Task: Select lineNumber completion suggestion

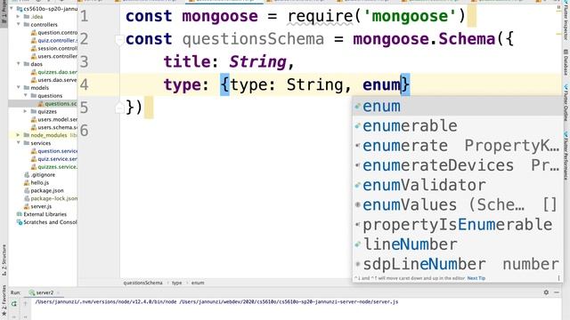Action: pyautogui.click(x=457, y=244)
